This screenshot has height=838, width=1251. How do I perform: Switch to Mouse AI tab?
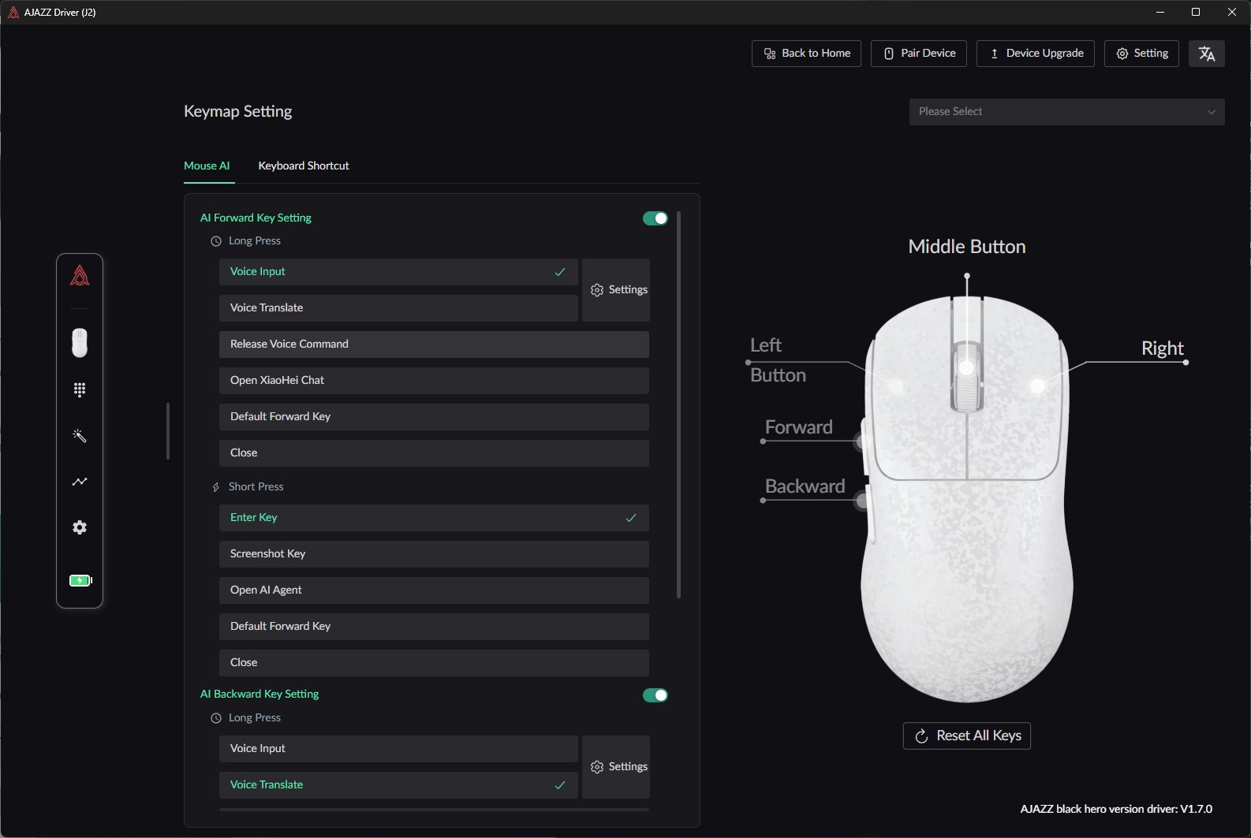pos(207,166)
